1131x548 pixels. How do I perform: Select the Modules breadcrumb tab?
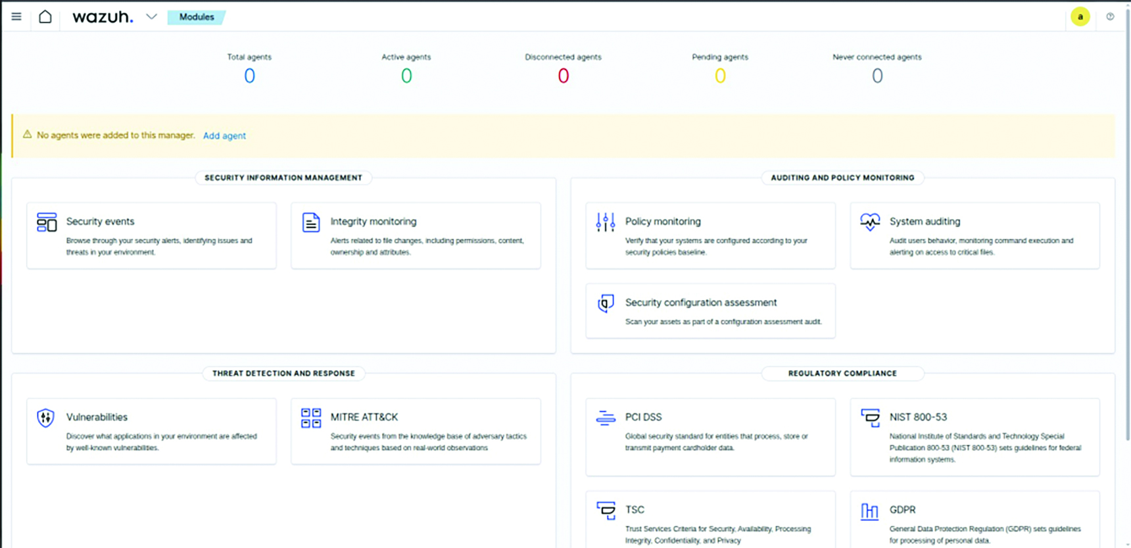tap(197, 17)
